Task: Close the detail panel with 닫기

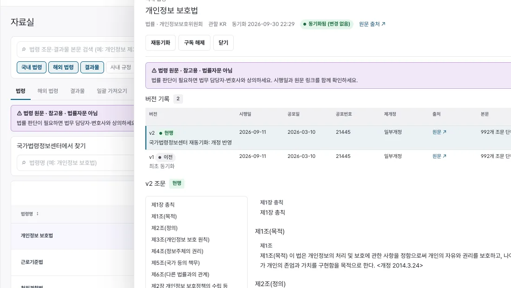Action: click(223, 43)
